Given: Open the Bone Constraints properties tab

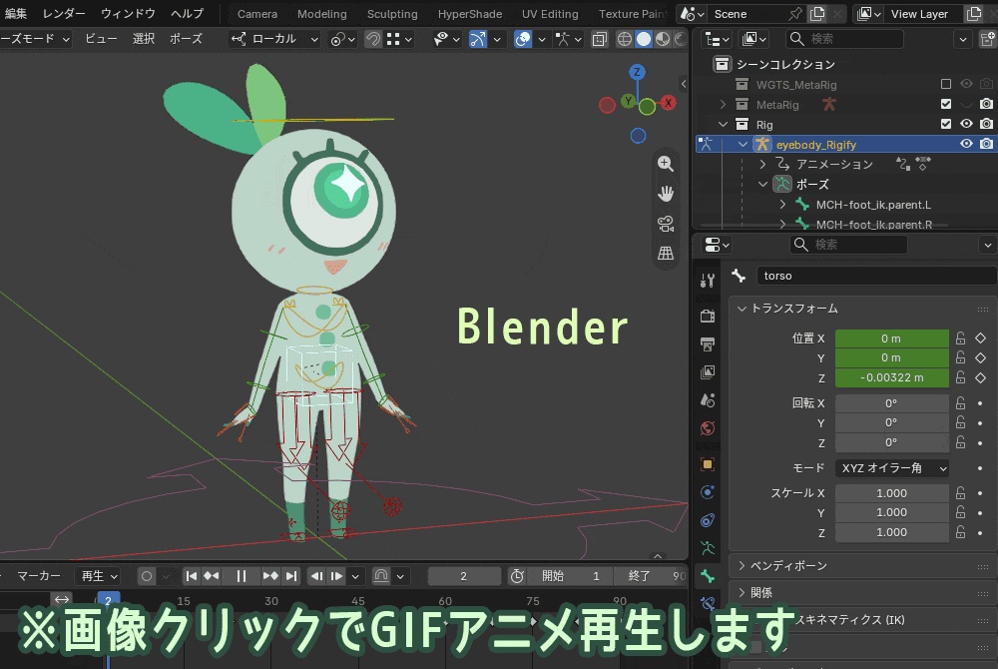Looking at the screenshot, I should [708, 603].
